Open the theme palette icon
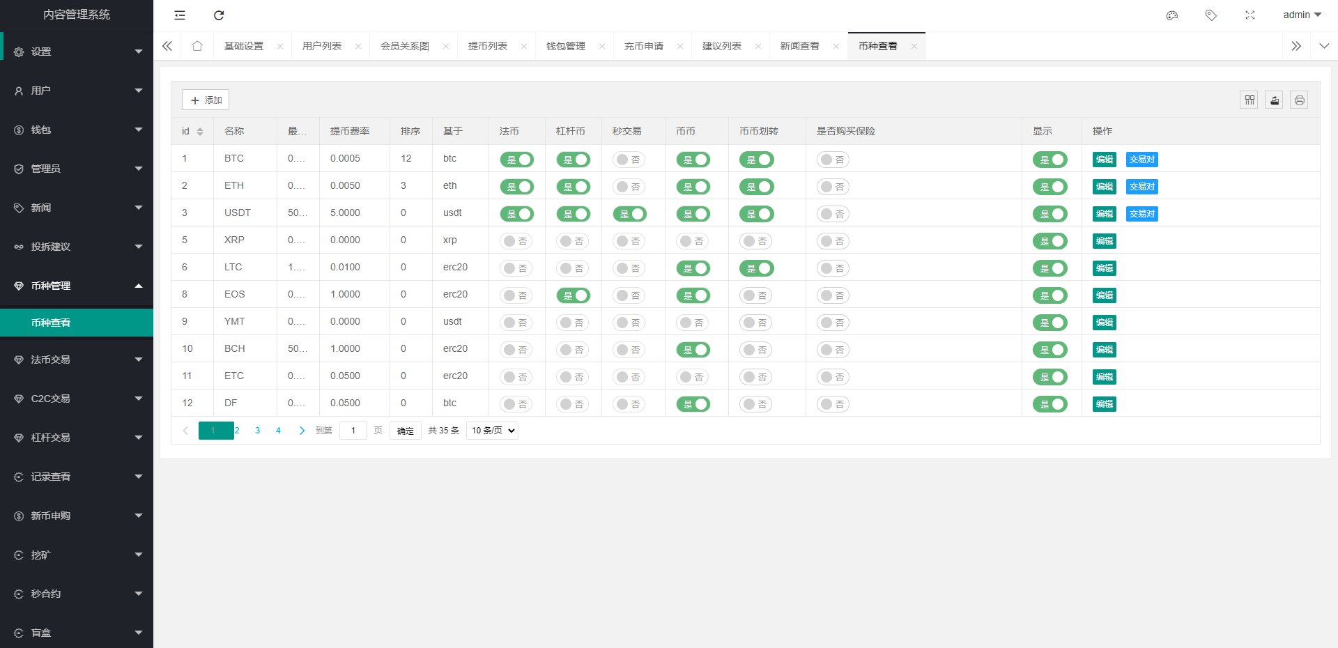Viewport: 1338px width, 648px height. coord(1172,15)
